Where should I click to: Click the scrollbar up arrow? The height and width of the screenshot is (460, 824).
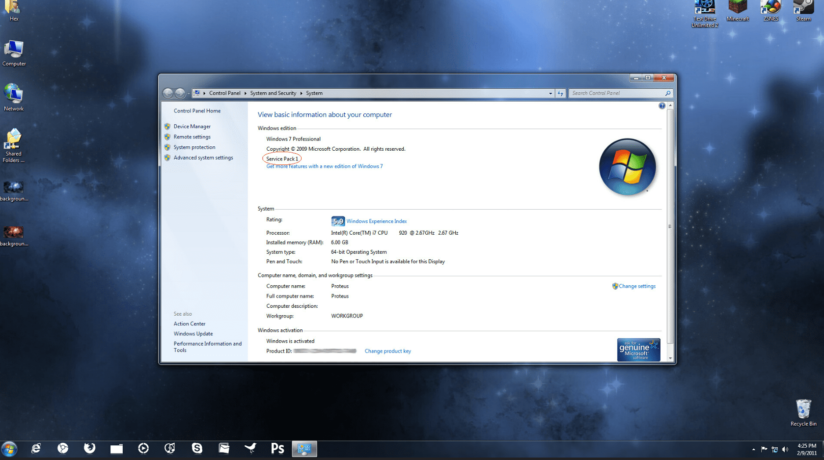click(670, 106)
